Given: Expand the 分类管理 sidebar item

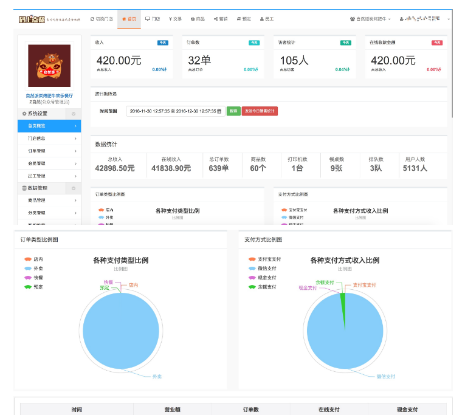Looking at the screenshot, I should pos(49,213).
